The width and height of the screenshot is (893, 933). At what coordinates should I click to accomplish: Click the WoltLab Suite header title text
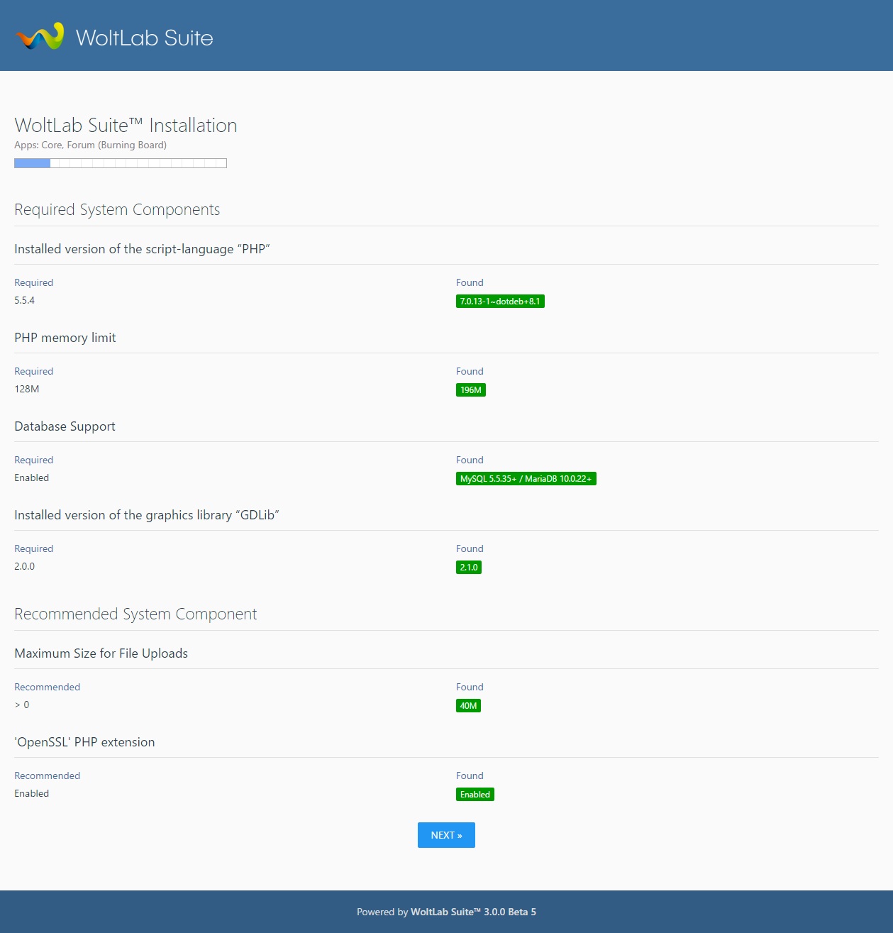[x=145, y=38]
